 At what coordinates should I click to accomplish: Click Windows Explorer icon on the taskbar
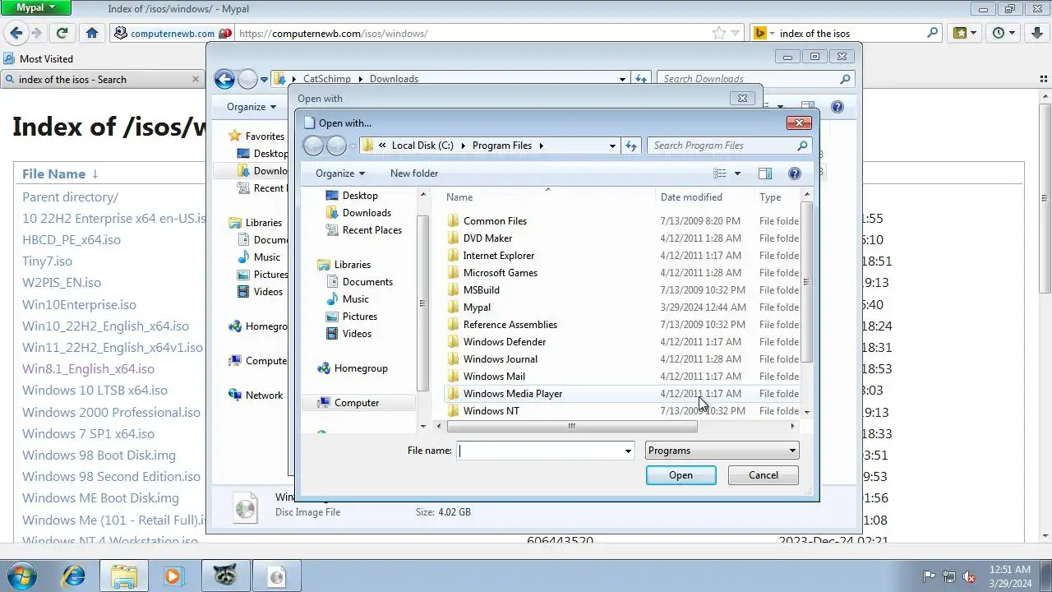coord(124,576)
